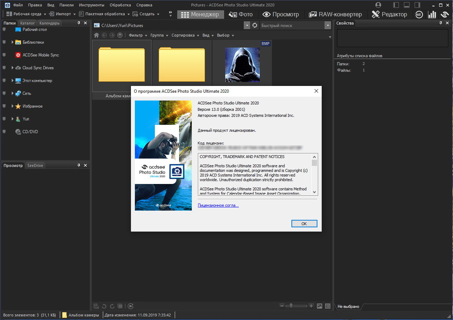453x320 pixels.
Task: Toggle the easy-select marker beside Yuri
Action: [x=4, y=119]
